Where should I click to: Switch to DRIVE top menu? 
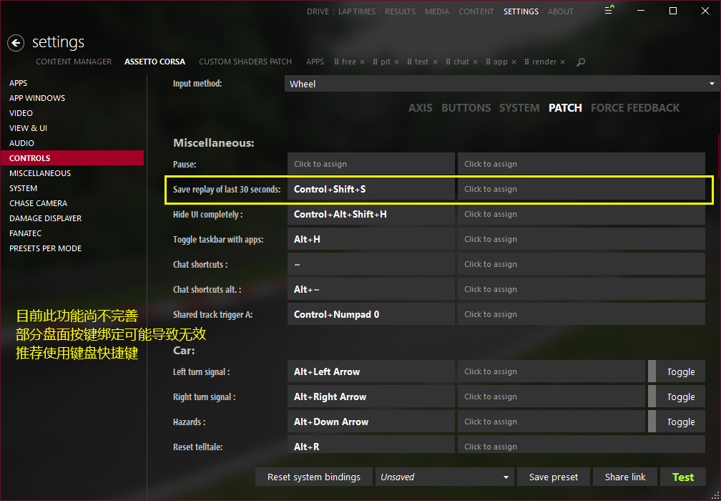click(318, 11)
